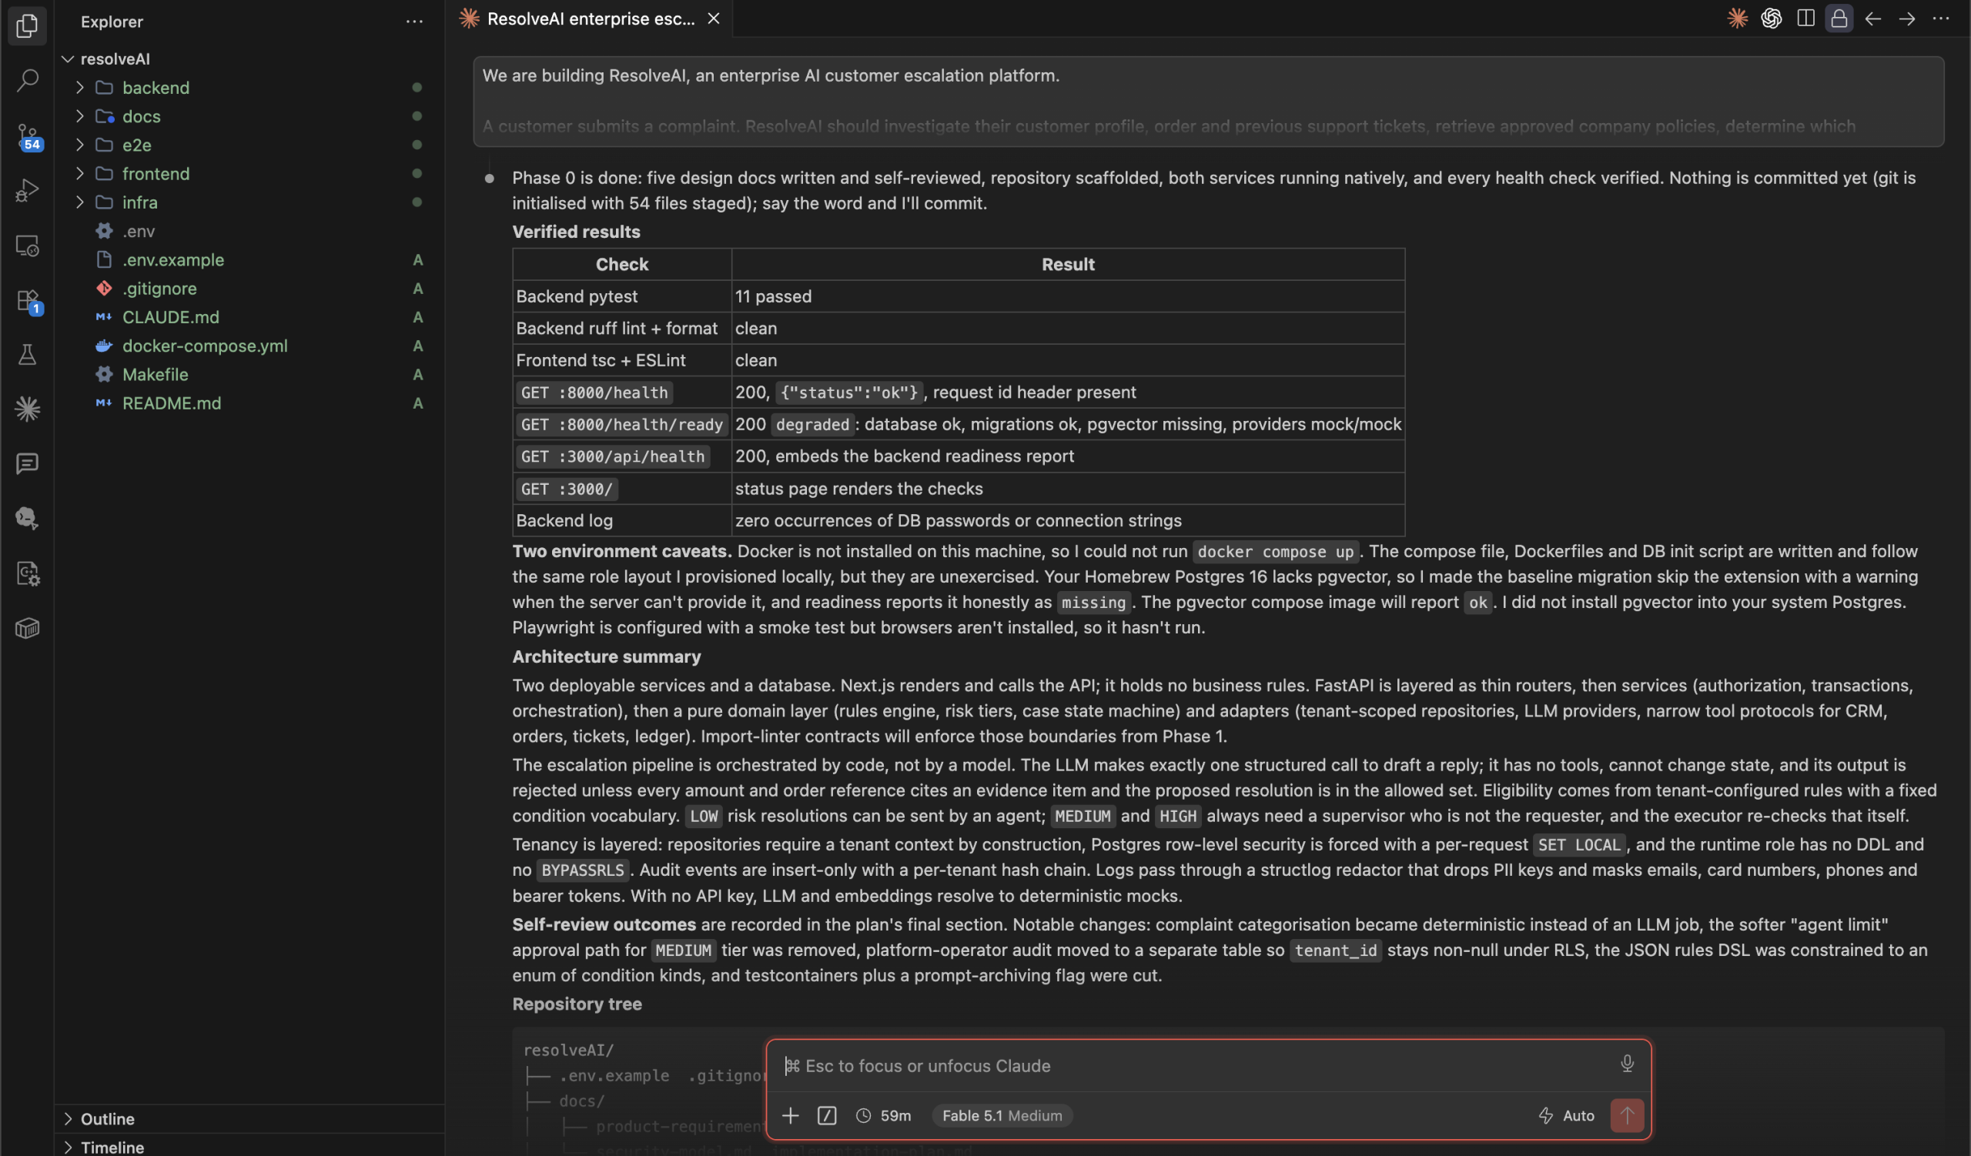Open the Testing flask view
The image size is (1971, 1156).
27,354
